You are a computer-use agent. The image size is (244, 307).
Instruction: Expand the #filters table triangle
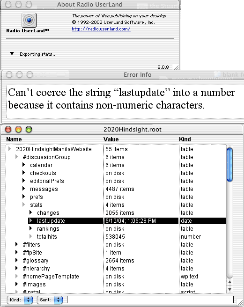tap(17, 244)
